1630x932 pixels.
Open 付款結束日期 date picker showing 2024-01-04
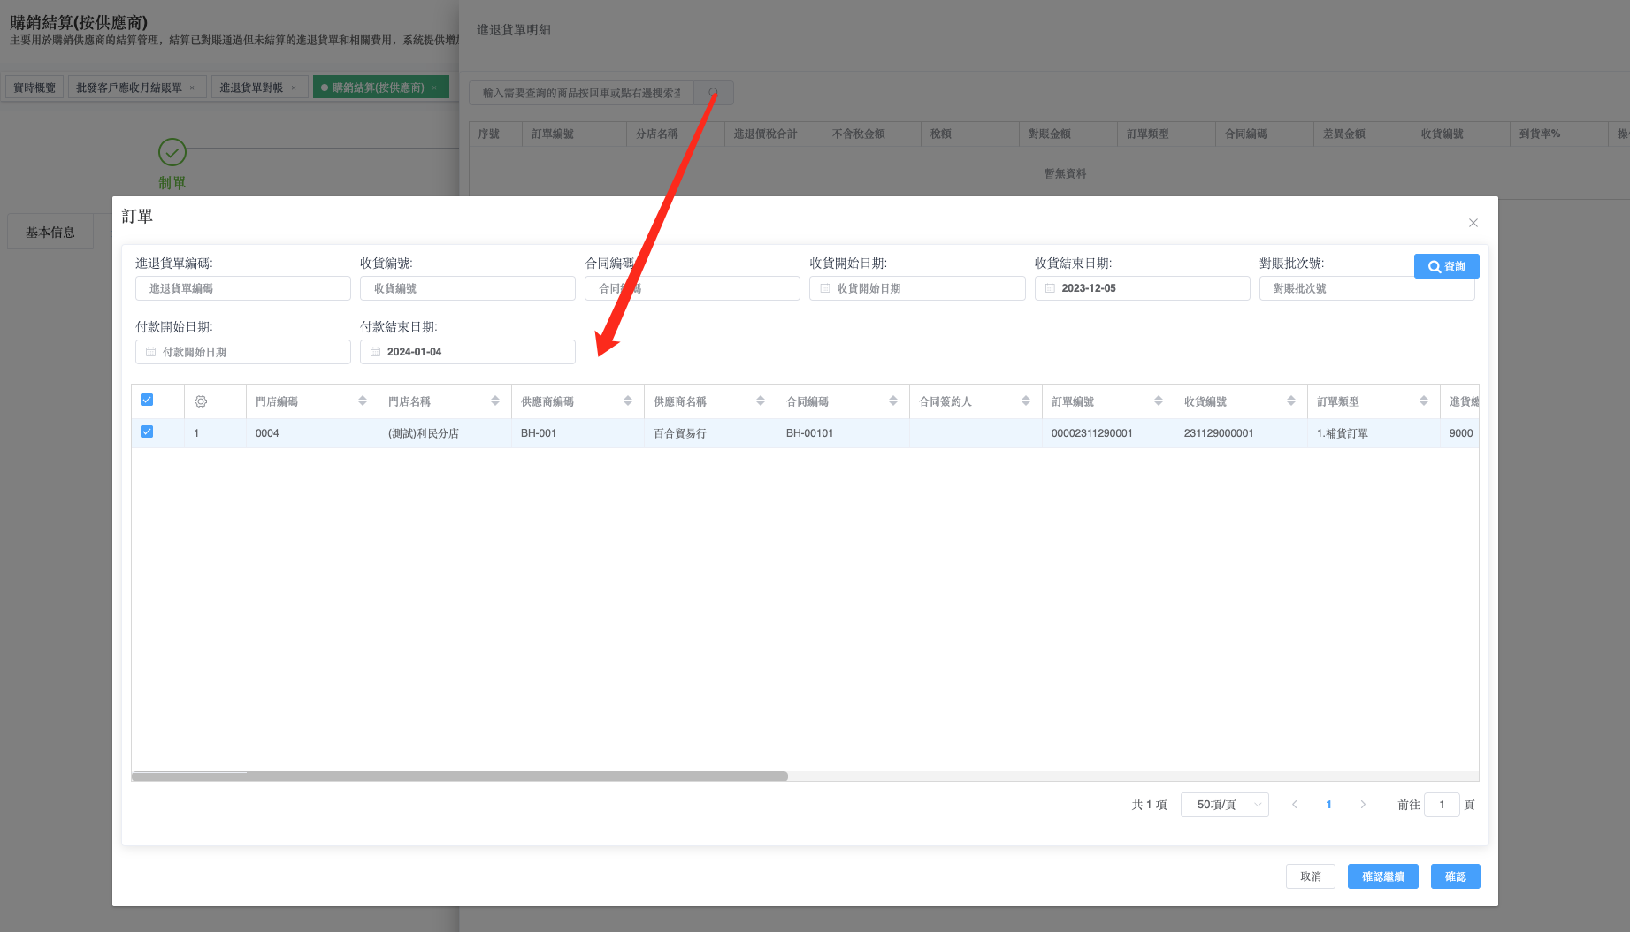tap(467, 352)
